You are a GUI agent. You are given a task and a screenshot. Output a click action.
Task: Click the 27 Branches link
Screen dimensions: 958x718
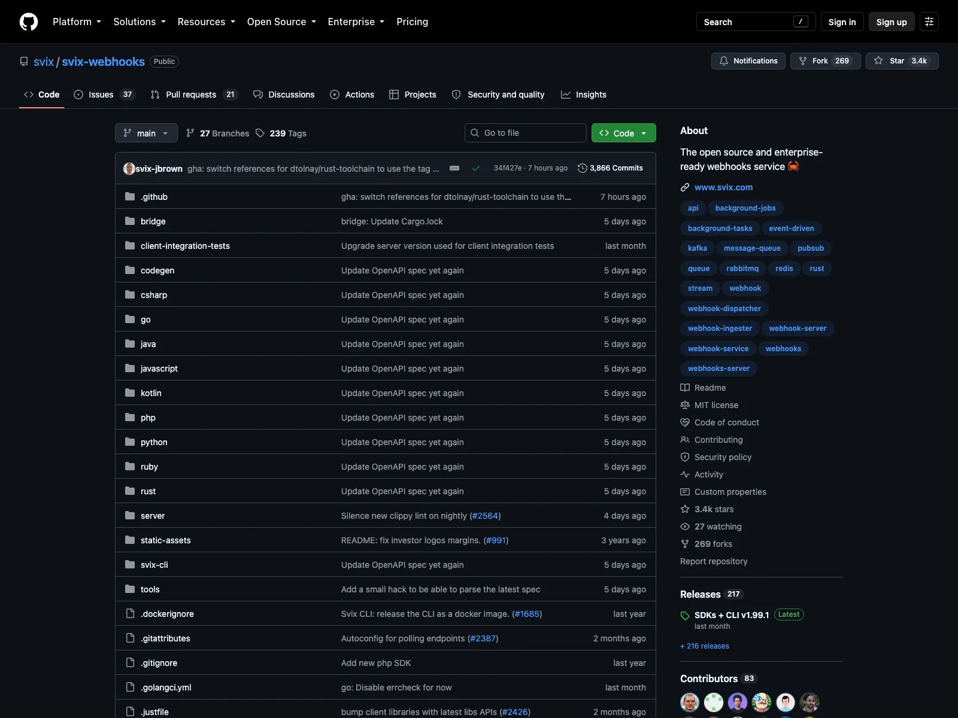click(x=218, y=133)
